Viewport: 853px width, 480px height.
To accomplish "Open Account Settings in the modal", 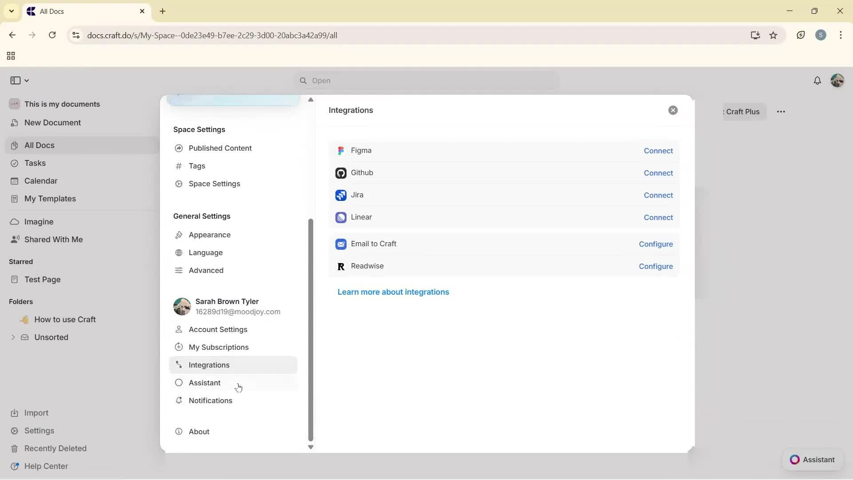I will pyautogui.click(x=218, y=329).
